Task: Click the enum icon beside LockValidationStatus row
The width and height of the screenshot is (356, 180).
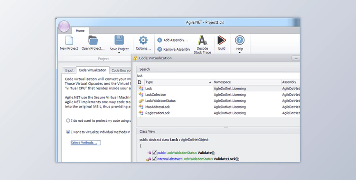Action: [141, 100]
